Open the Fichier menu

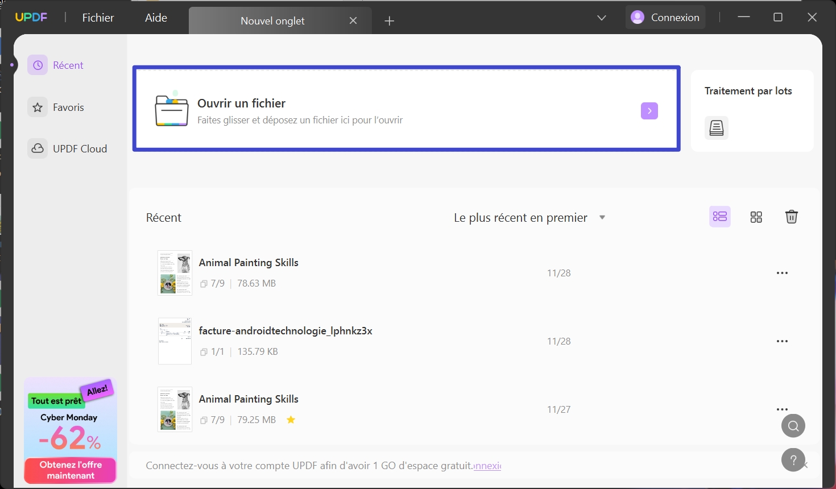(98, 18)
